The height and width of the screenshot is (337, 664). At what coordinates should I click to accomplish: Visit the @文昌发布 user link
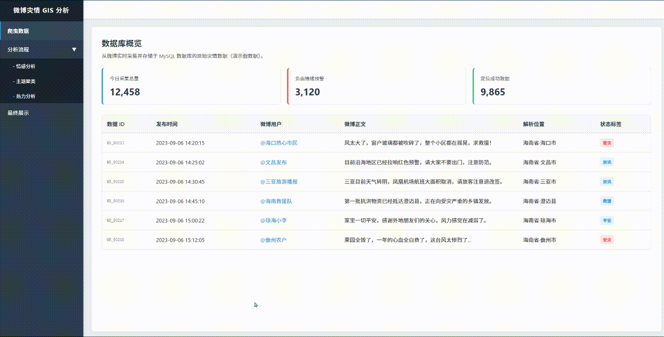pos(273,163)
